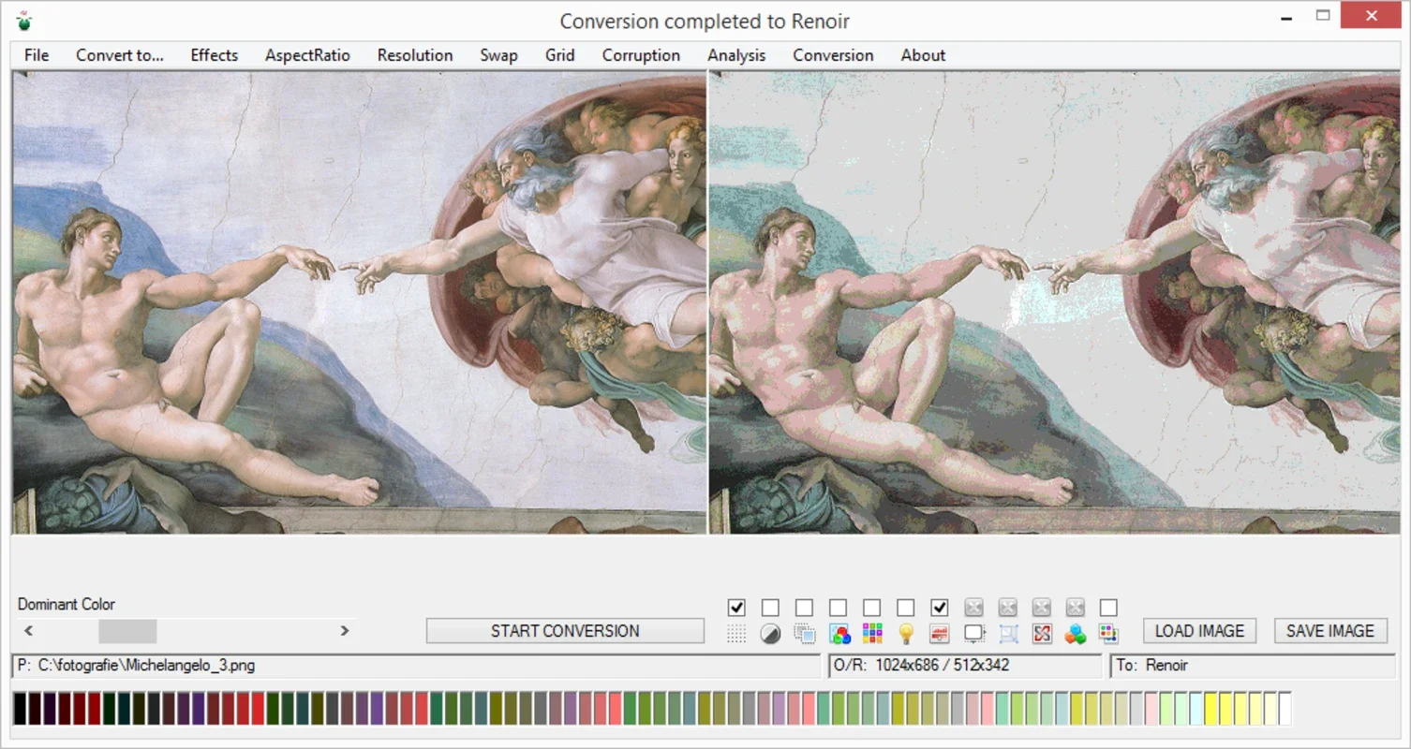Image resolution: width=1411 pixels, height=749 pixels.
Task: Enable the checkbox above the RGB circles icon
Action: [x=838, y=608]
